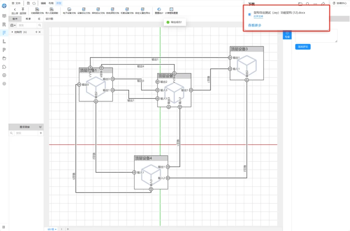Click into the component search input field

[27, 25]
